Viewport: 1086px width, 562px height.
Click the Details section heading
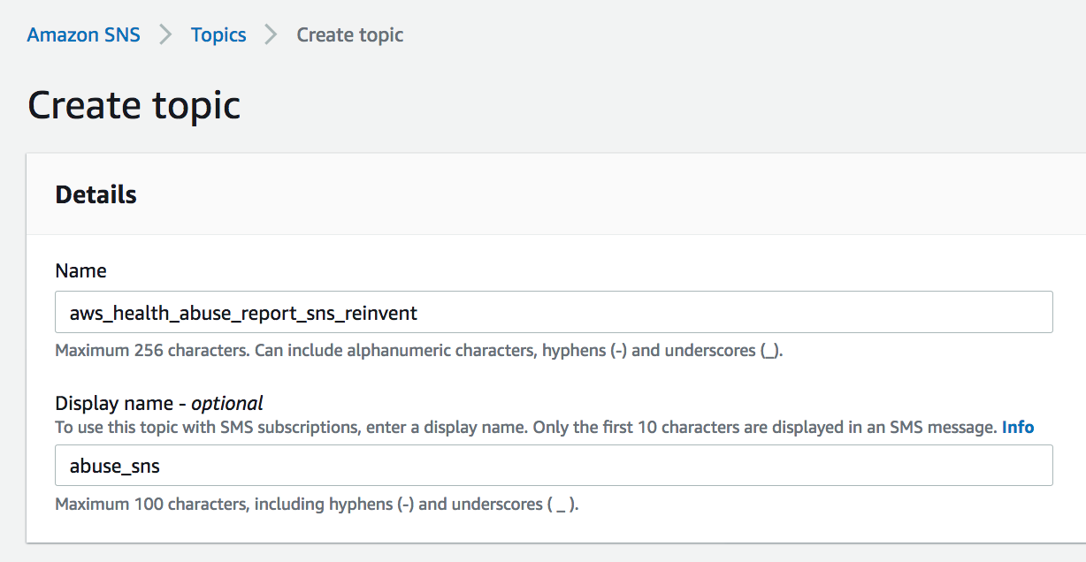(96, 194)
